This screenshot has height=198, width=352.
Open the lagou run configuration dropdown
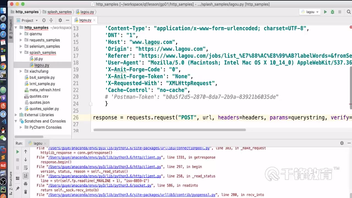click(x=310, y=12)
